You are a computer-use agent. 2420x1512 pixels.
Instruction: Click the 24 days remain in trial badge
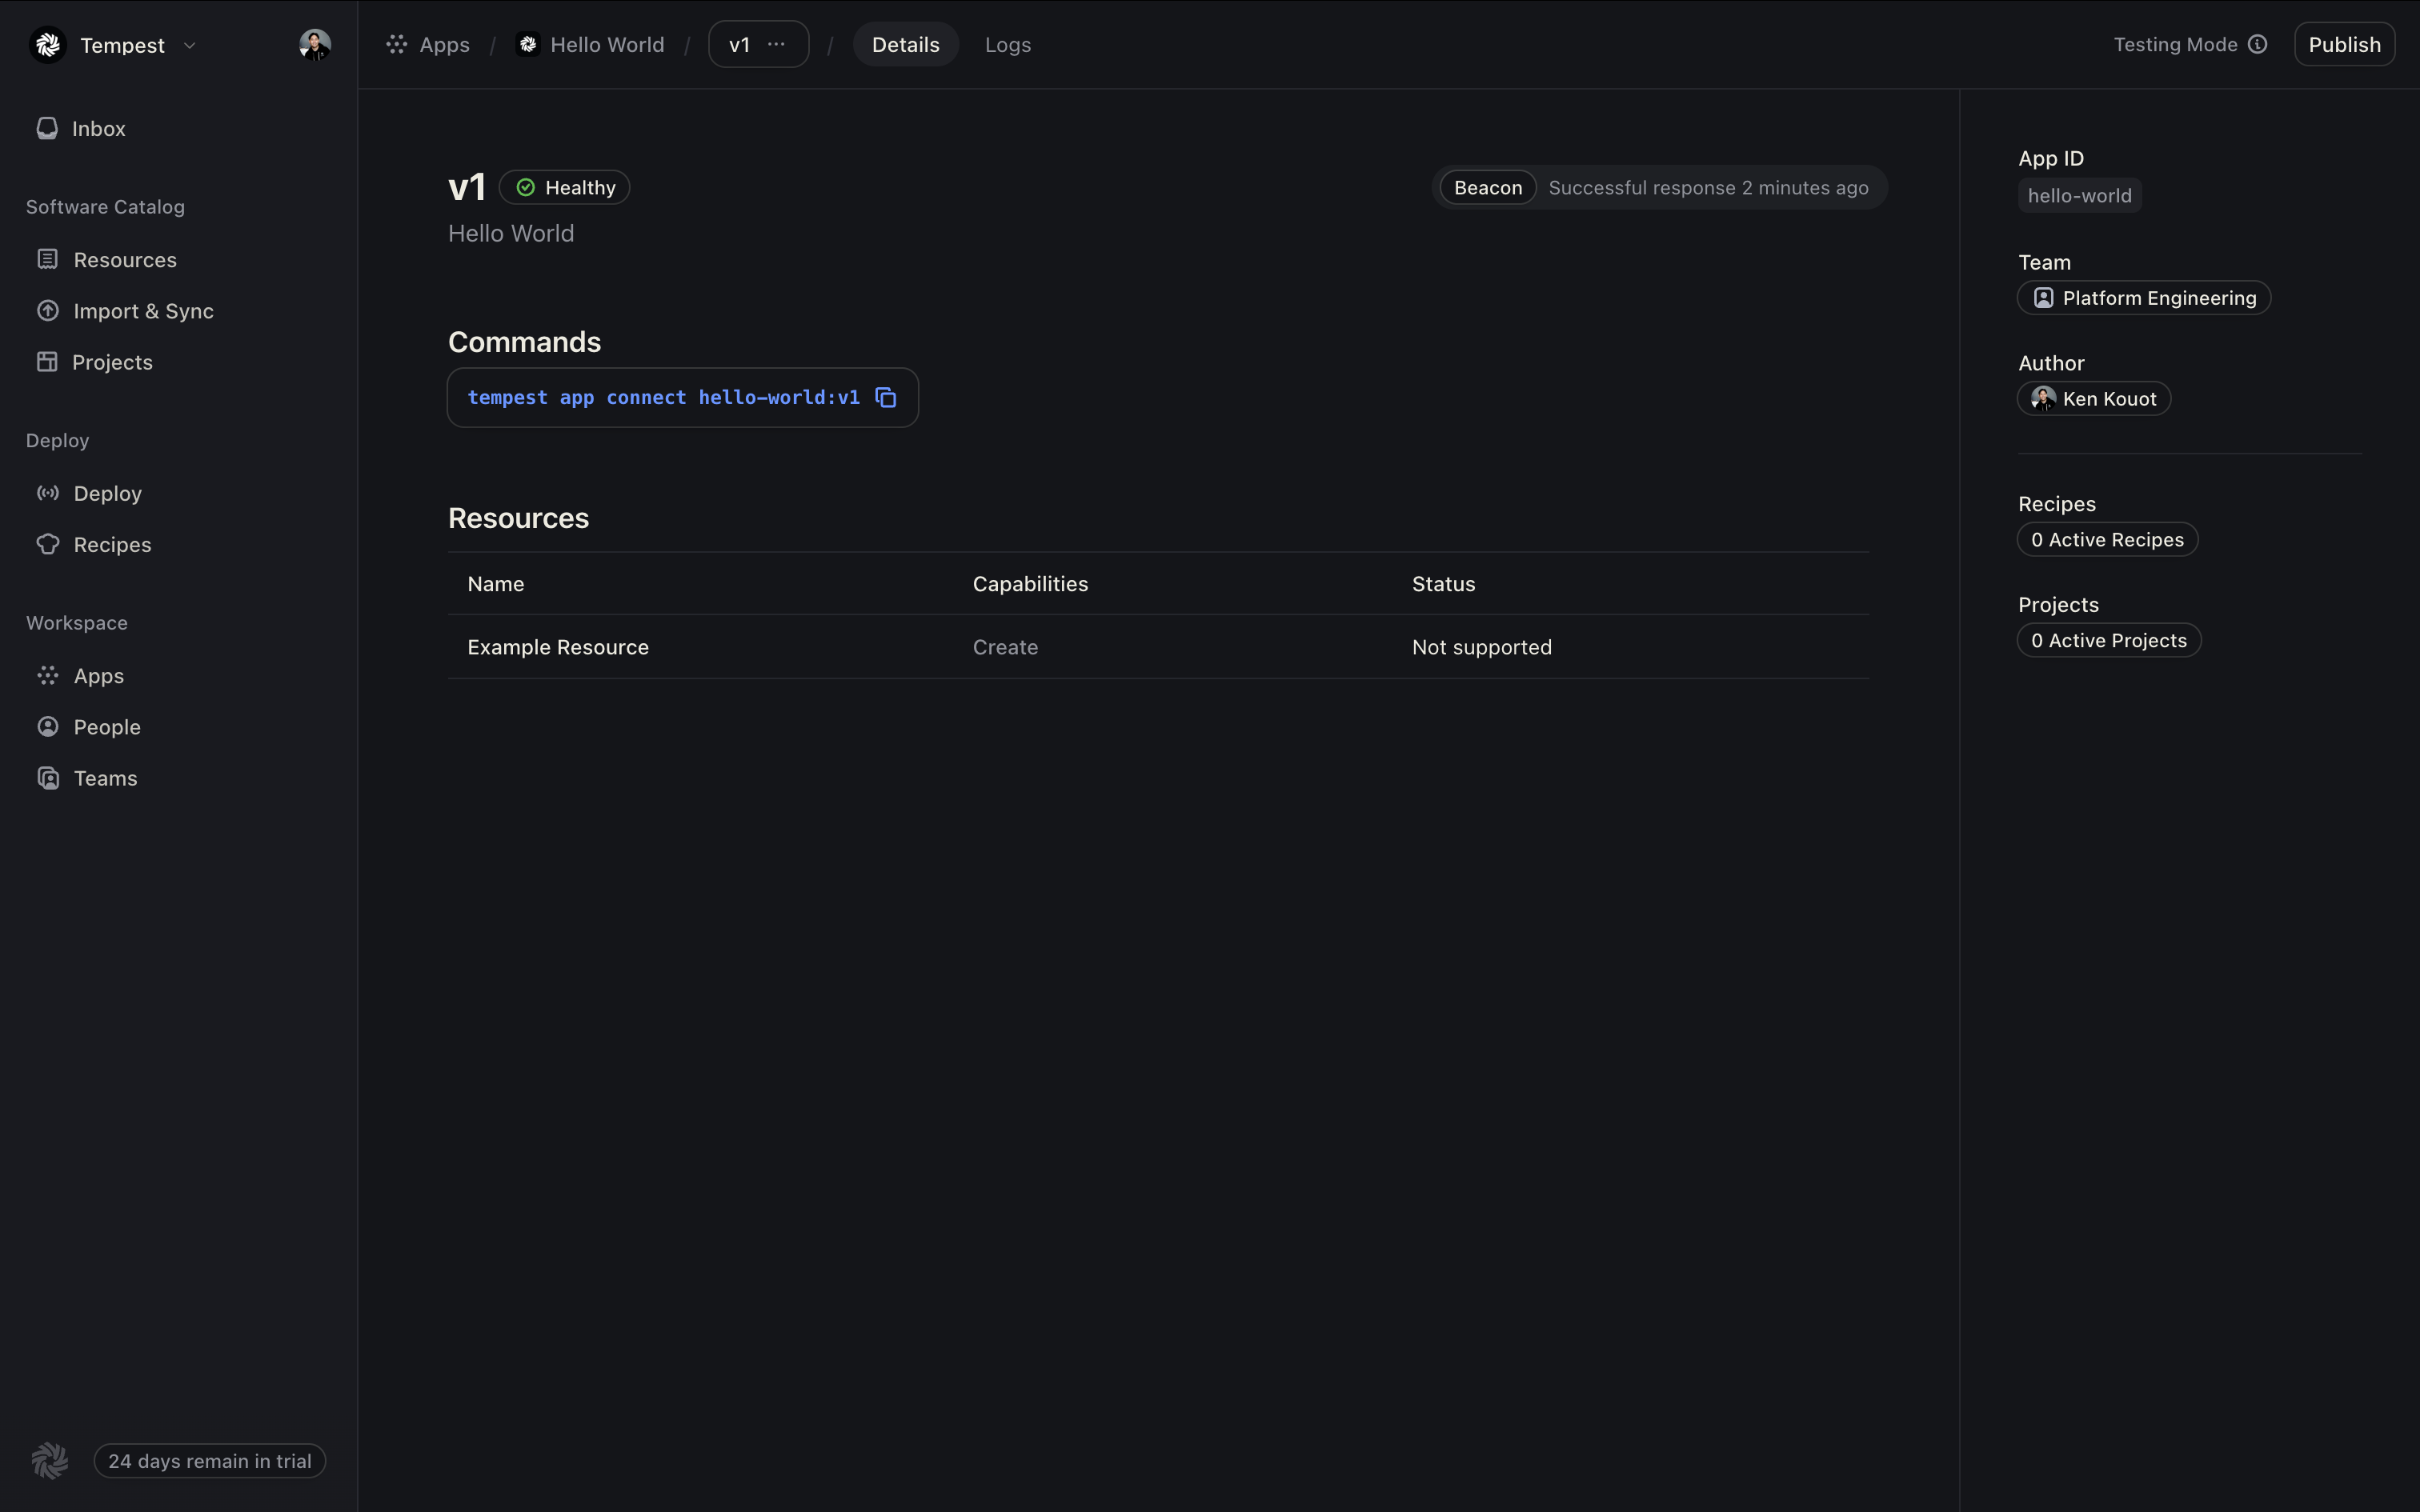coord(209,1461)
